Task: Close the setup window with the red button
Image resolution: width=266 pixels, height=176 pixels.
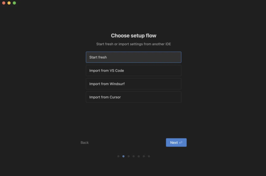Action: [4, 3]
